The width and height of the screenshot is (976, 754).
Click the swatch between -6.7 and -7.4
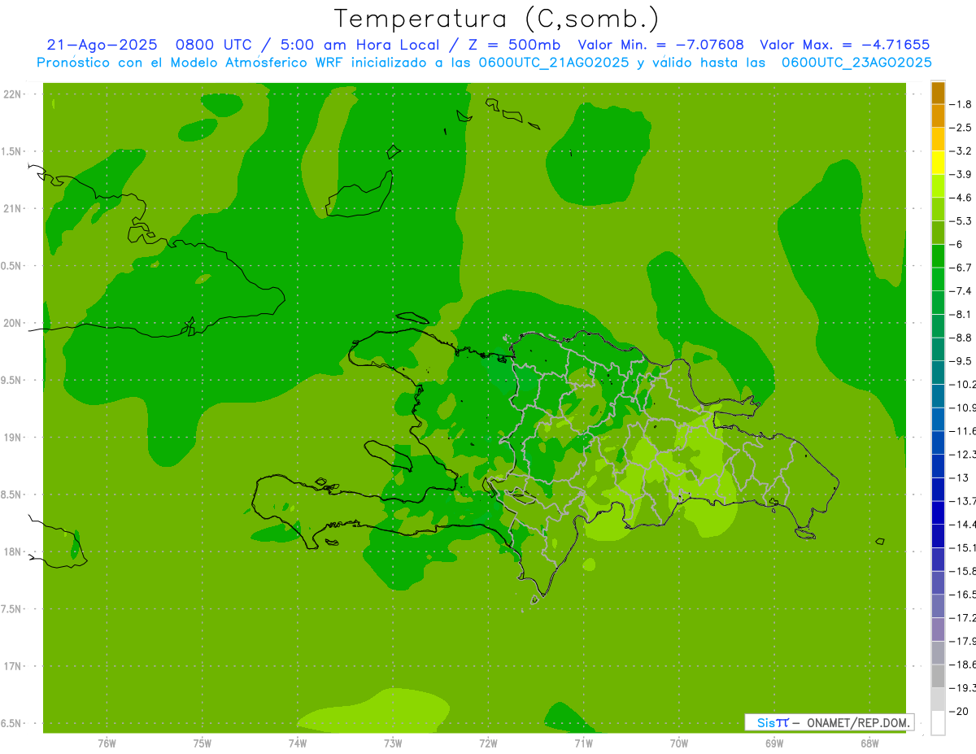click(938, 279)
